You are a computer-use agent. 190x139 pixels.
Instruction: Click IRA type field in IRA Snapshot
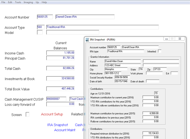coord(126,51)
